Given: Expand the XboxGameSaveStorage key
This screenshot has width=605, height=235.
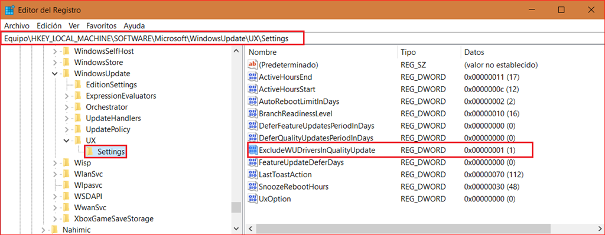Looking at the screenshot, I should click(x=55, y=219).
